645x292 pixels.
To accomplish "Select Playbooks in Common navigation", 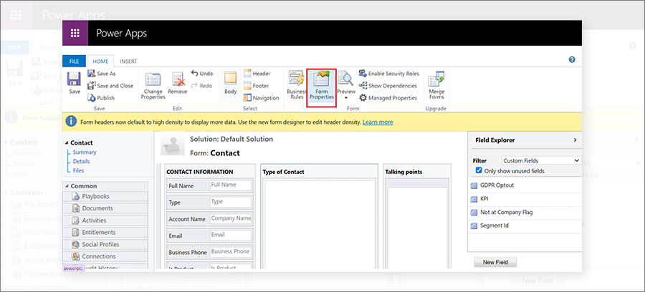I will coord(106,196).
